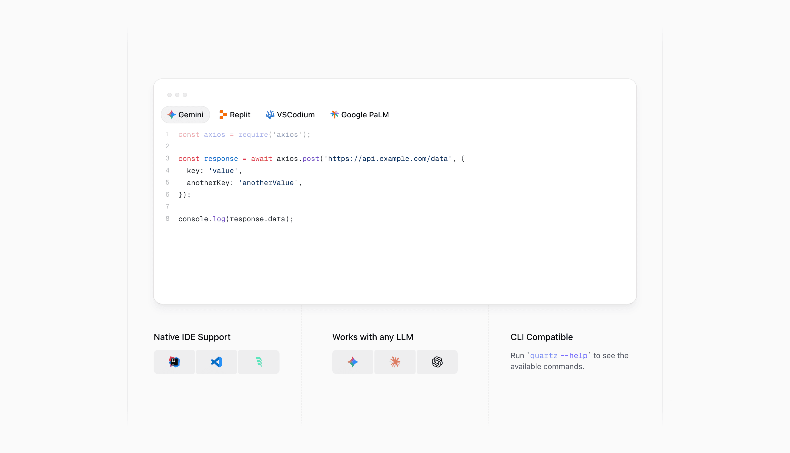Click the VSCodium blue logo icon
The image size is (790, 453).
(270, 115)
